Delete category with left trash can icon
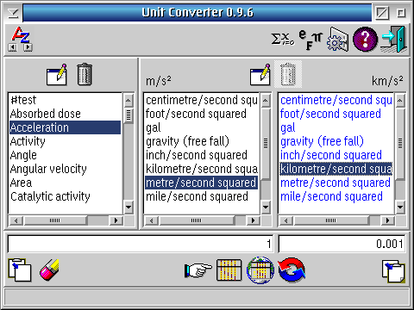 tap(85, 74)
